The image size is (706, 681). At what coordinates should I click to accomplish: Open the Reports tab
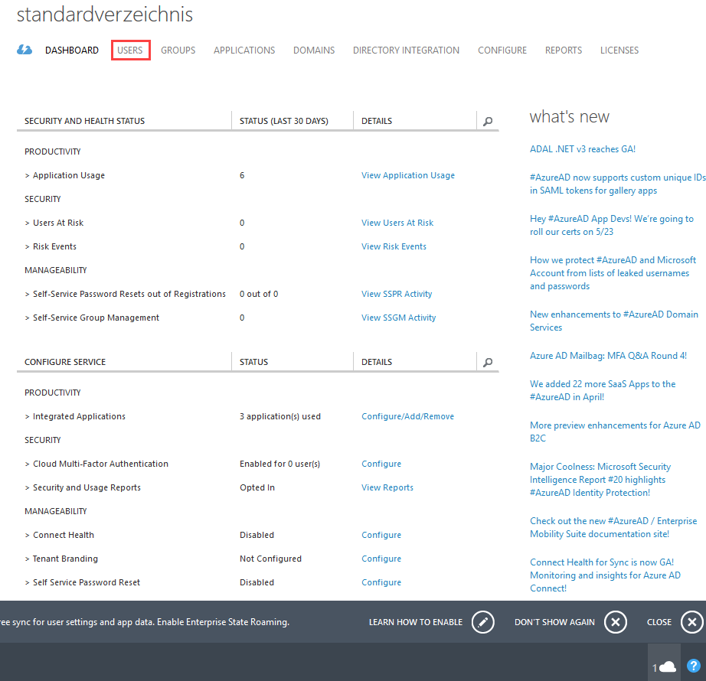pyautogui.click(x=564, y=50)
